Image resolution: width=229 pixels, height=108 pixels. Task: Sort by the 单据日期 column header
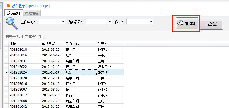(53, 44)
